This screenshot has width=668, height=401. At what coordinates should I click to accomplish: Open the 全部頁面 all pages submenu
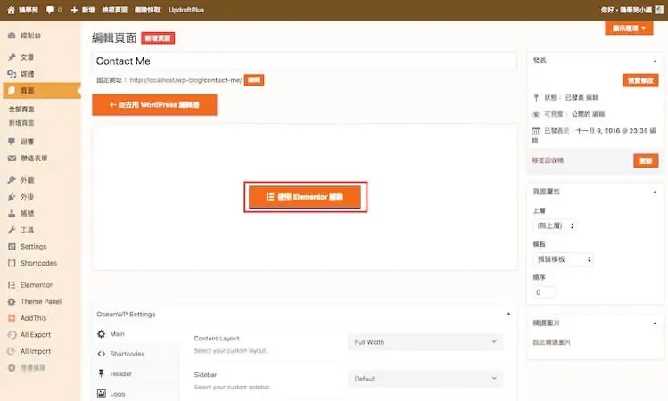coord(21,110)
